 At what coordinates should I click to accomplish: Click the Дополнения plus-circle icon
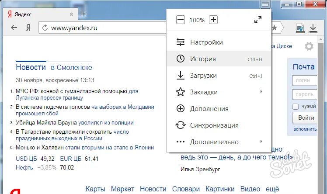pos(181,108)
